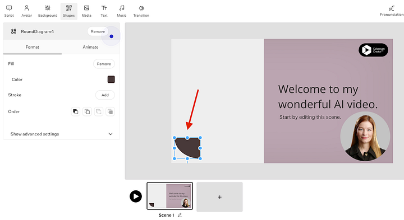Open the Media panel
Viewport: 404px width, 220px height.
[86, 11]
